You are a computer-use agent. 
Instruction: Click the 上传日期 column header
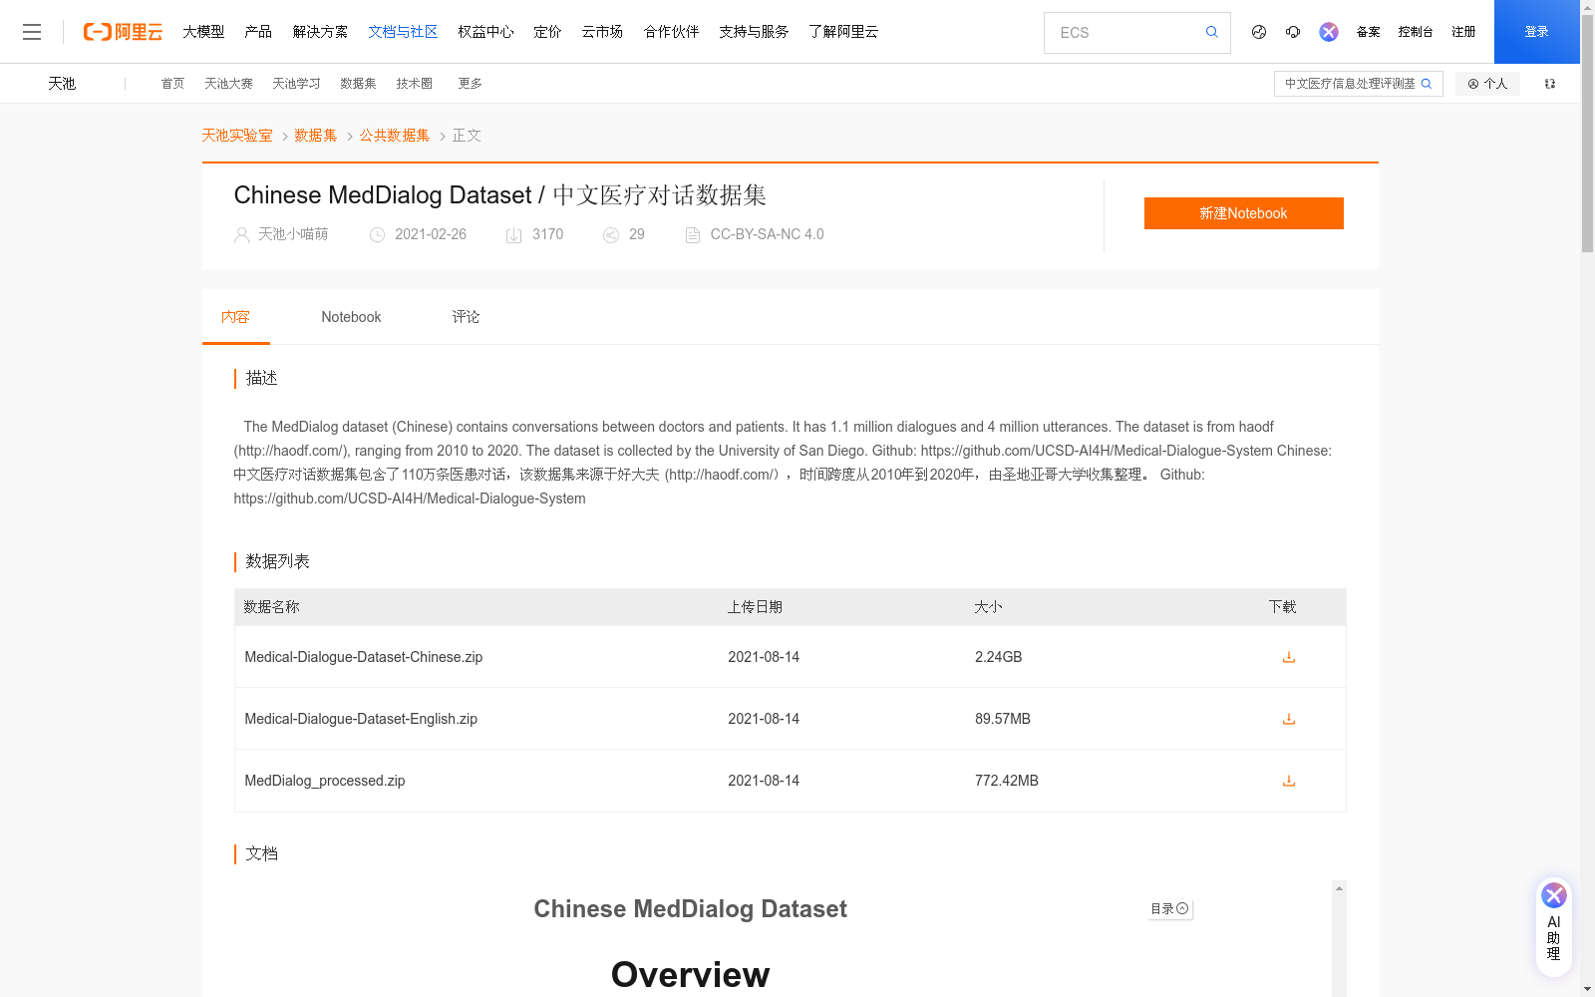(x=755, y=607)
